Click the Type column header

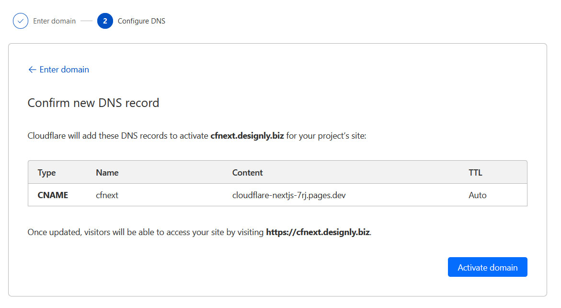46,173
